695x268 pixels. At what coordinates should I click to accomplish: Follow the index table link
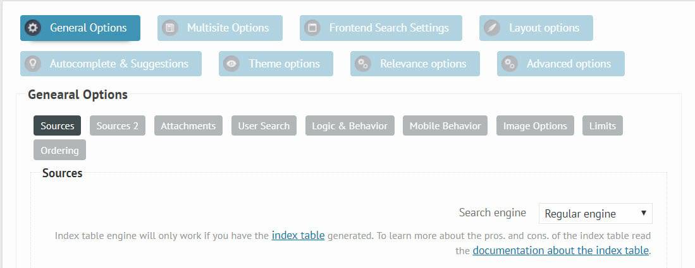tap(298, 235)
